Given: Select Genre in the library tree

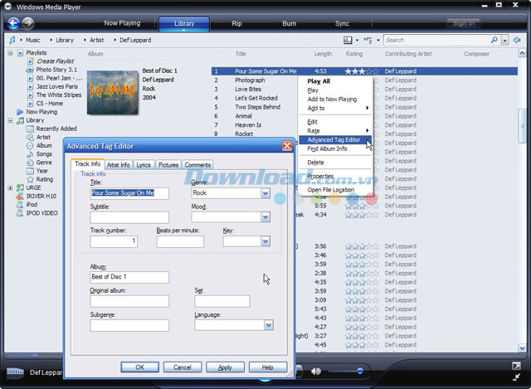Looking at the screenshot, I should pyautogui.click(x=44, y=163).
